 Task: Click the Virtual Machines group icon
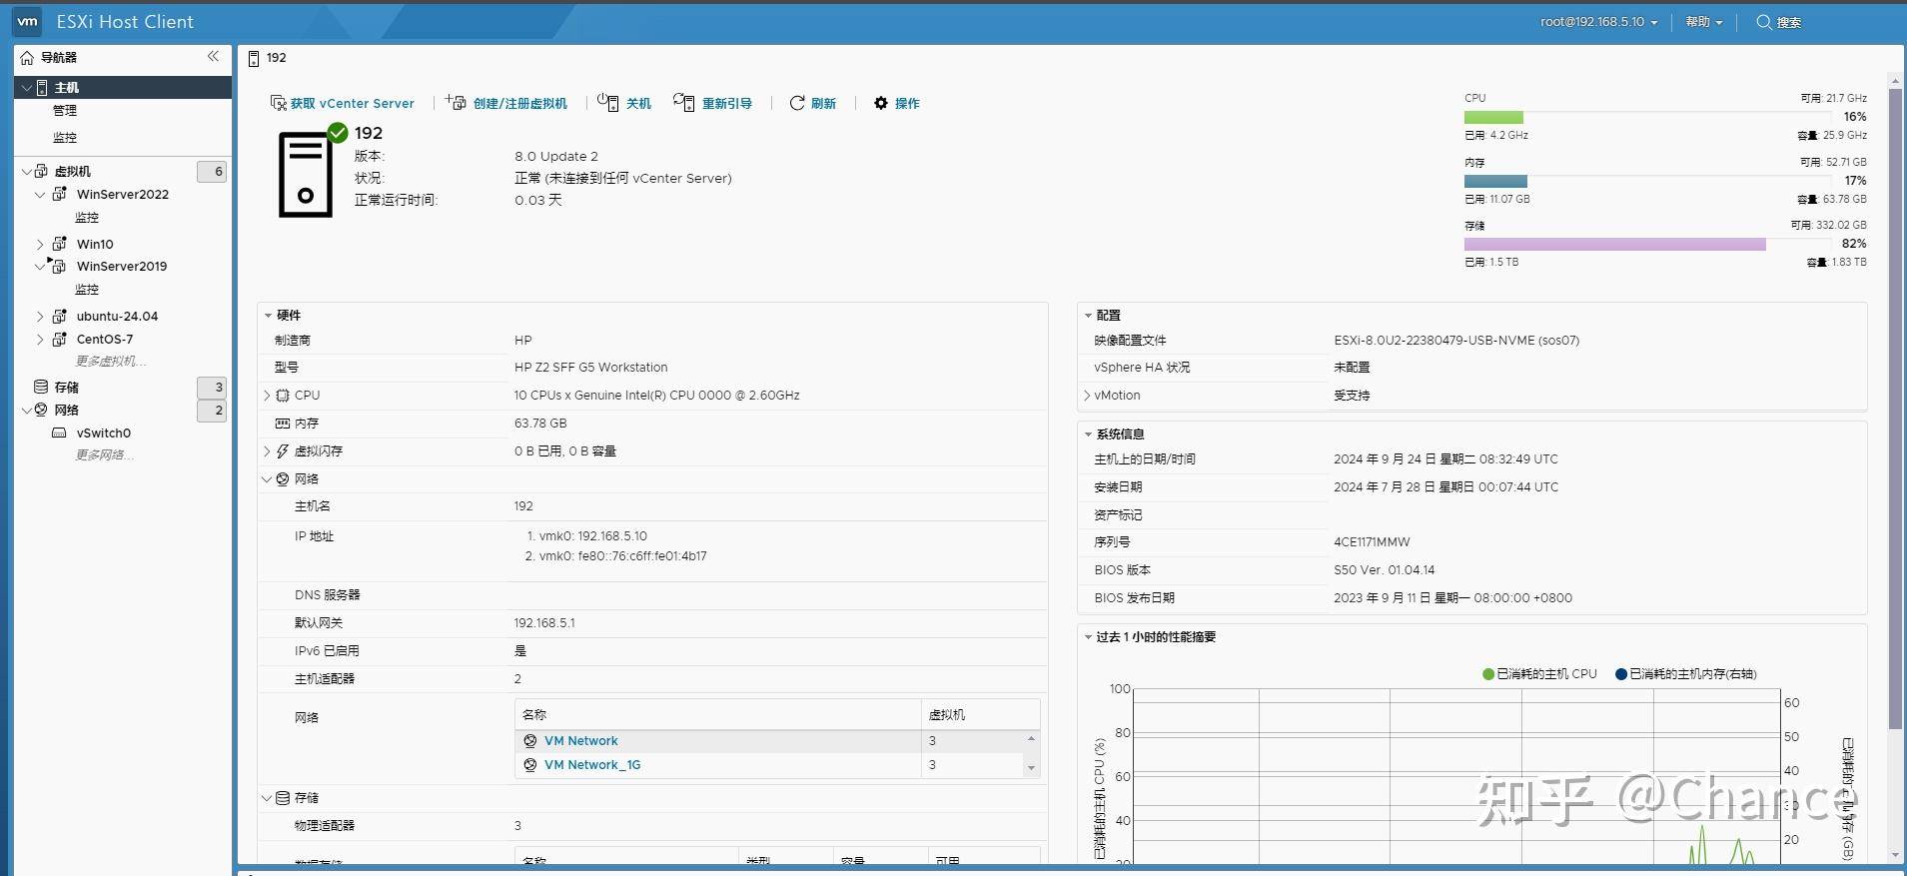point(42,171)
